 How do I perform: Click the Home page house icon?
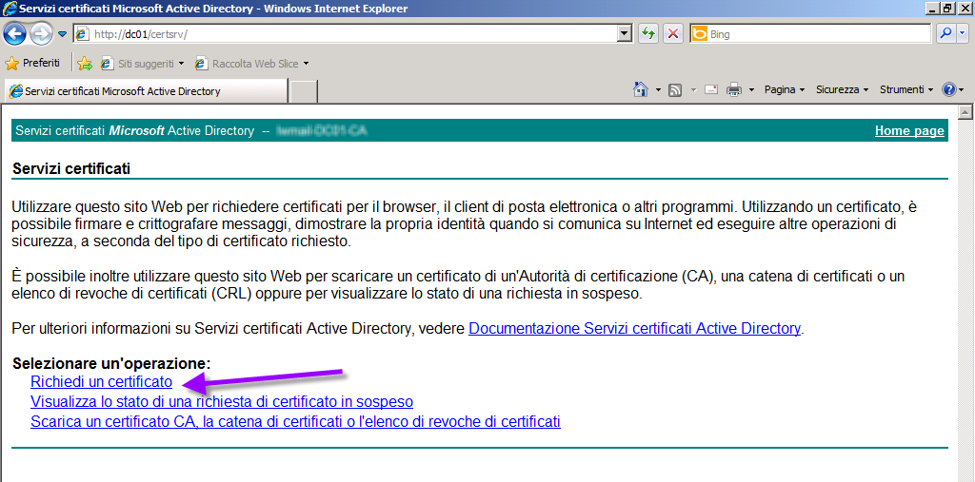tap(641, 90)
